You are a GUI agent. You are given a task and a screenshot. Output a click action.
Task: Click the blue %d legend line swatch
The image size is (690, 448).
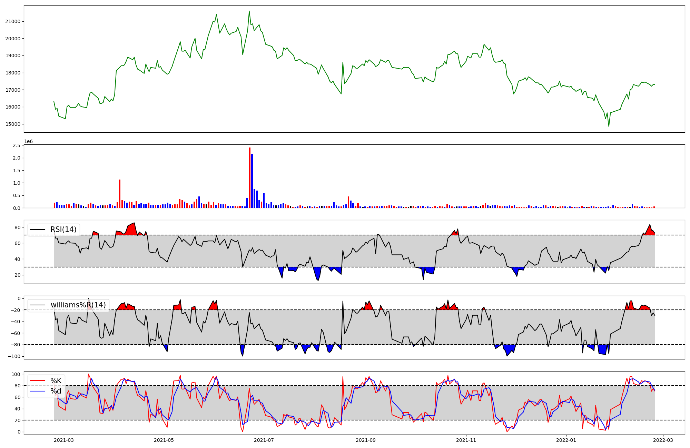click(38, 391)
